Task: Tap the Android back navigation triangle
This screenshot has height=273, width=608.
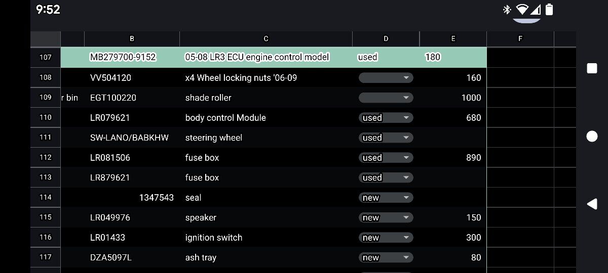Action: (592, 204)
